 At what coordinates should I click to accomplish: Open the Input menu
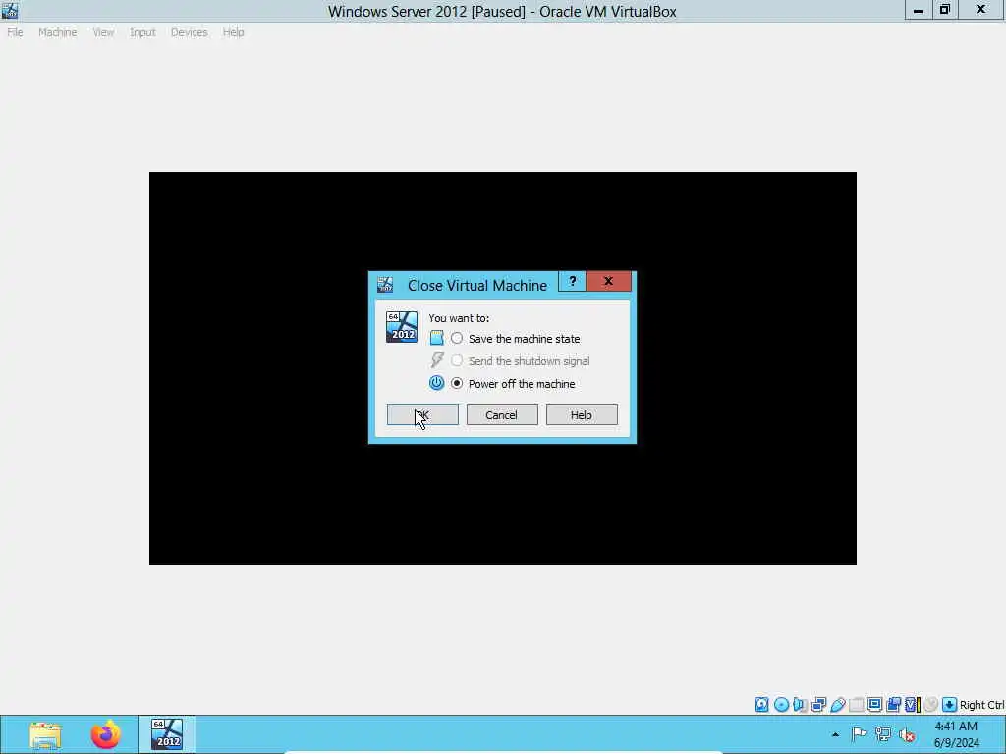142,32
